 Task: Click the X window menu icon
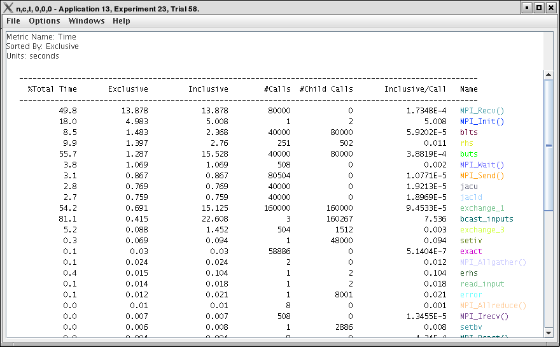click(x=8, y=8)
